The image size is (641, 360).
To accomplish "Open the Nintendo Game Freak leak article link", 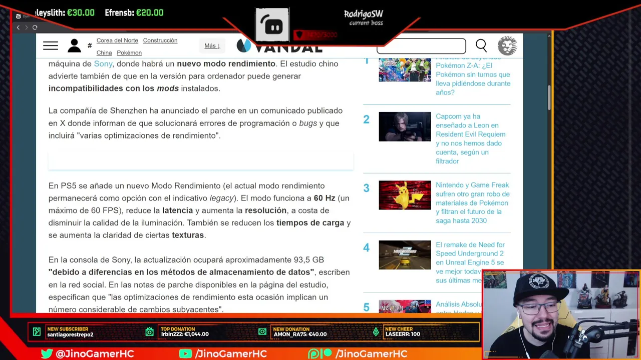I will click(473, 202).
